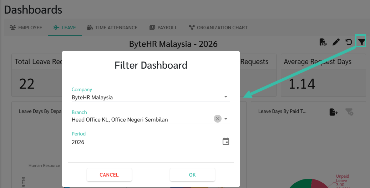This screenshot has width=370, height=188.
Task: Click the Organization Chart hierarchy icon
Action: pyautogui.click(x=192, y=28)
